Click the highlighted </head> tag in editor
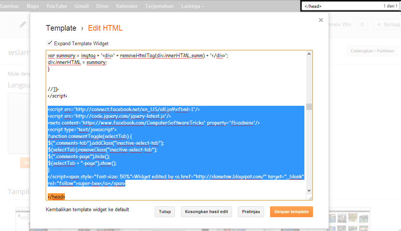401x231 pixels. coord(56,197)
